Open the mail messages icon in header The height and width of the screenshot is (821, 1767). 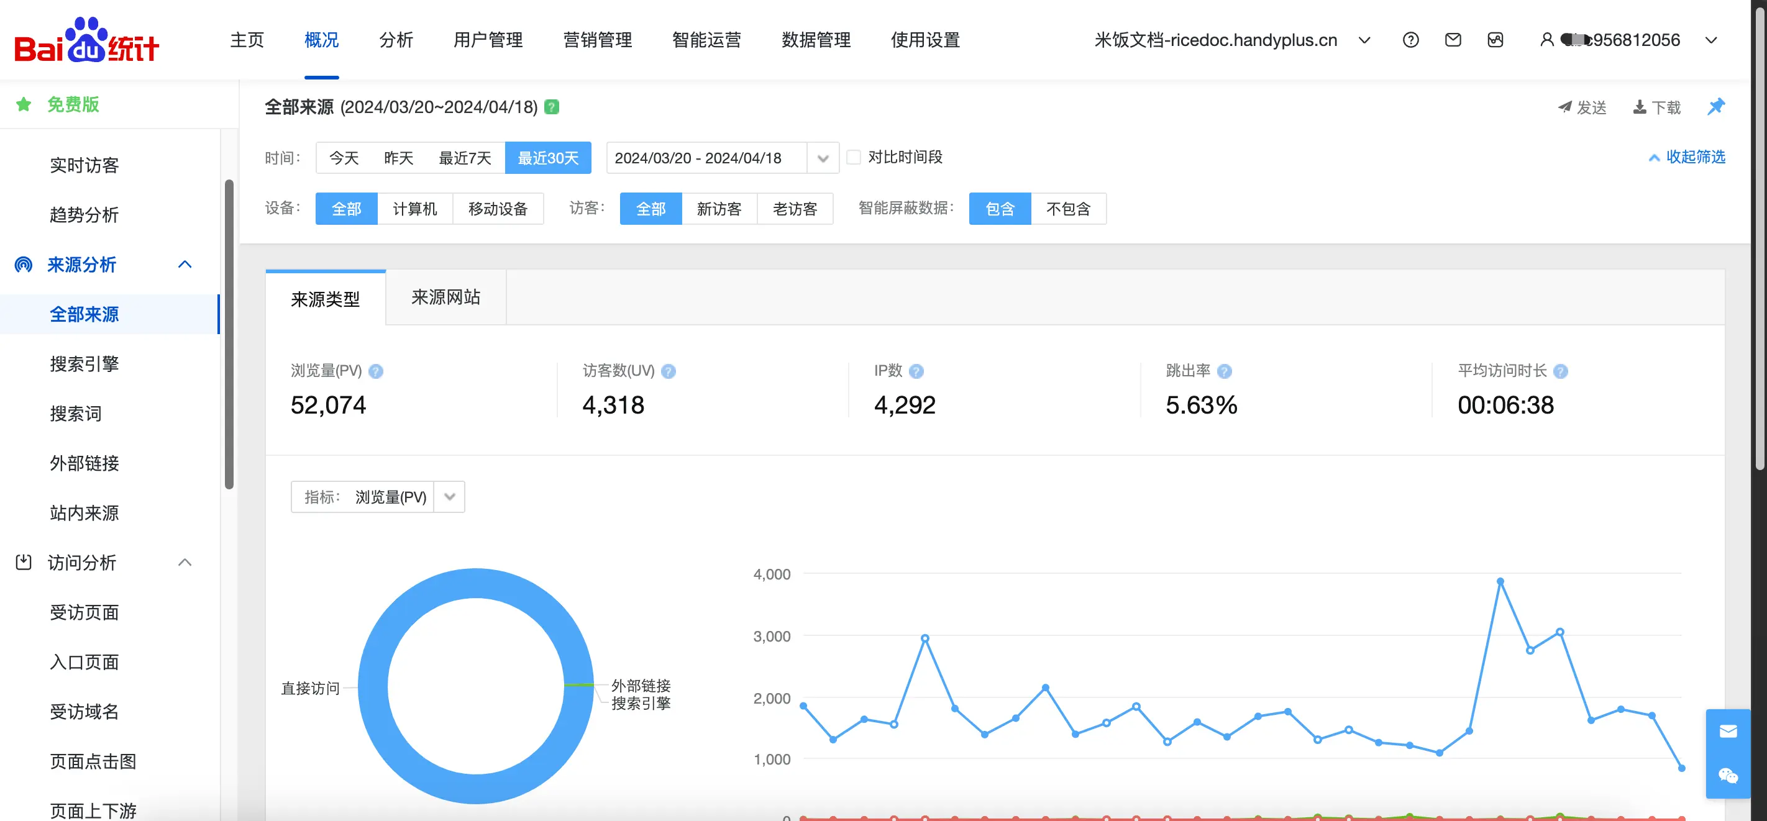tap(1452, 40)
